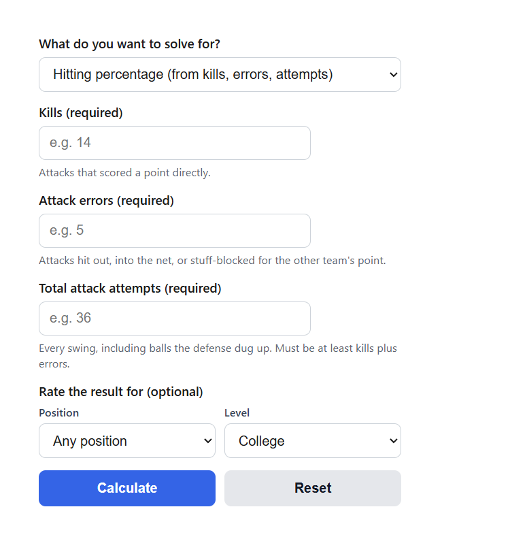Click the 'Position' label text
The height and width of the screenshot is (539, 510).
coord(58,413)
